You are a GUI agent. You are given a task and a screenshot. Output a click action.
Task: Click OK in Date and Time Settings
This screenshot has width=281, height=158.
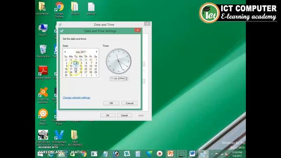[x=111, y=103]
